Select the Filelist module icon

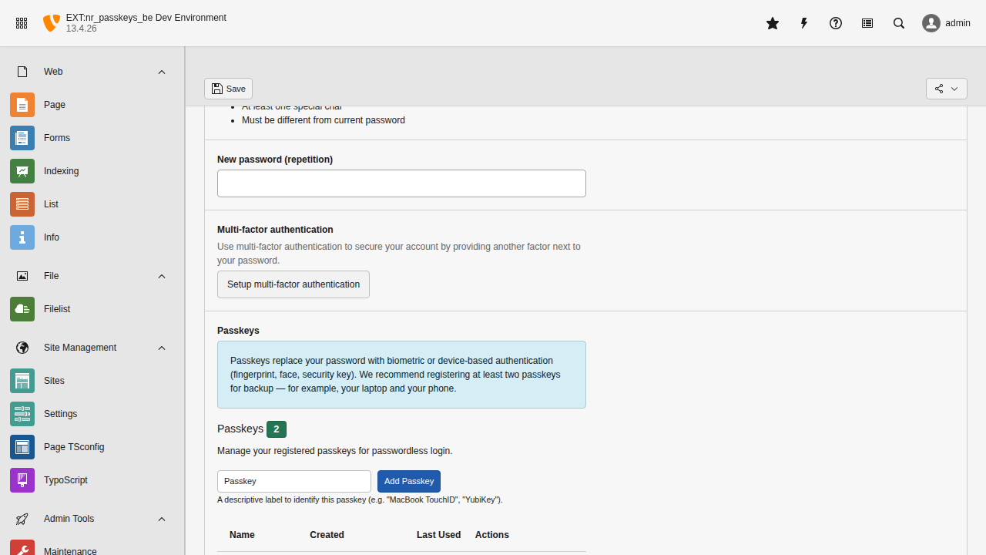[x=22, y=308]
